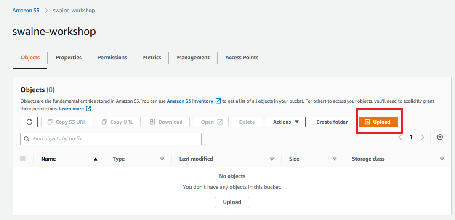This screenshot has height=220, width=455.
Task: Sort by Name ascending arrow
Action: tap(96, 159)
